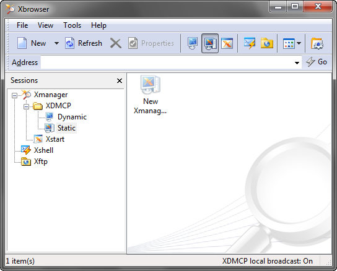Click the Go button
Screen dimensions: 337x271
317,62
